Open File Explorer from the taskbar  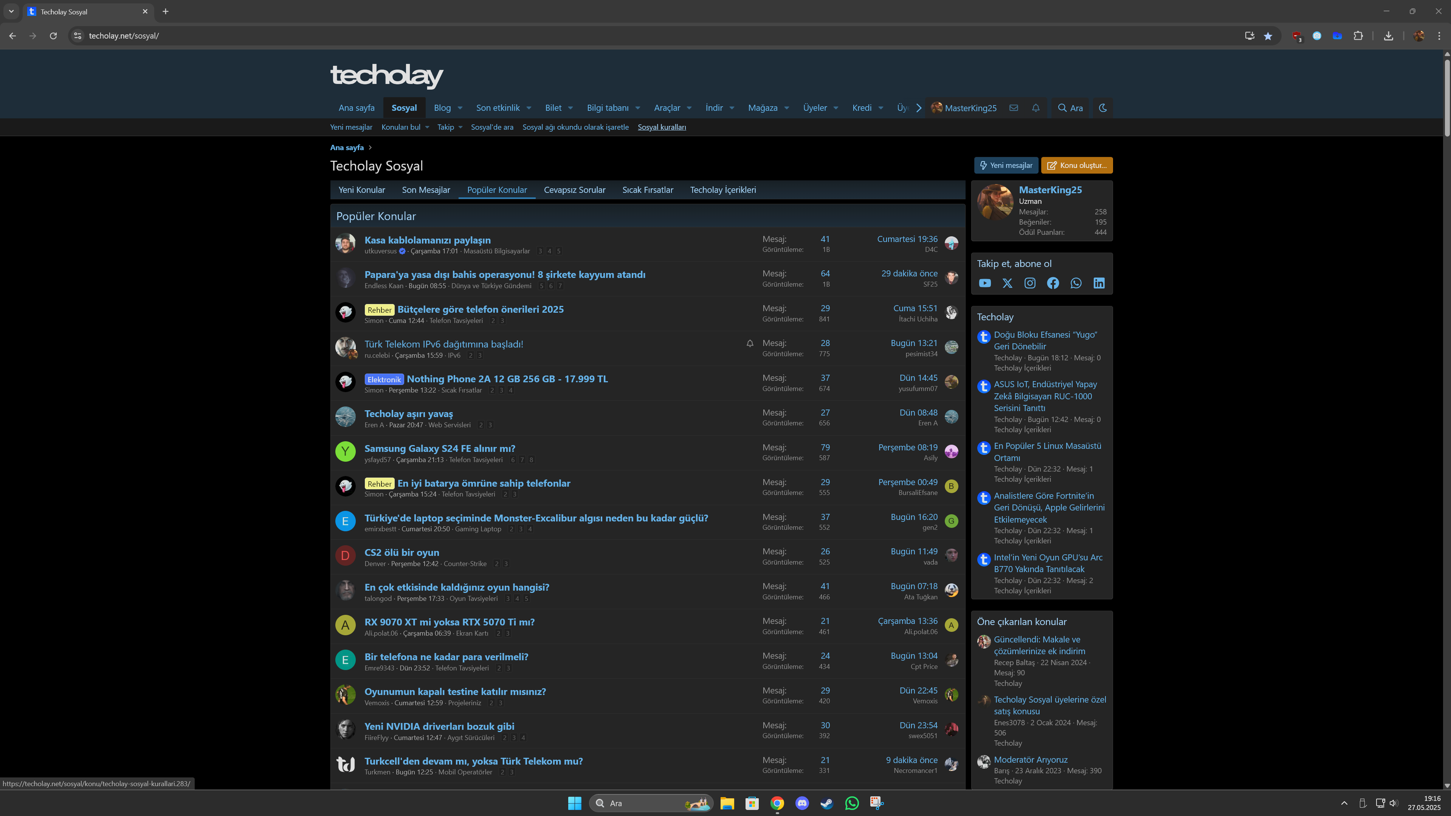pos(727,803)
